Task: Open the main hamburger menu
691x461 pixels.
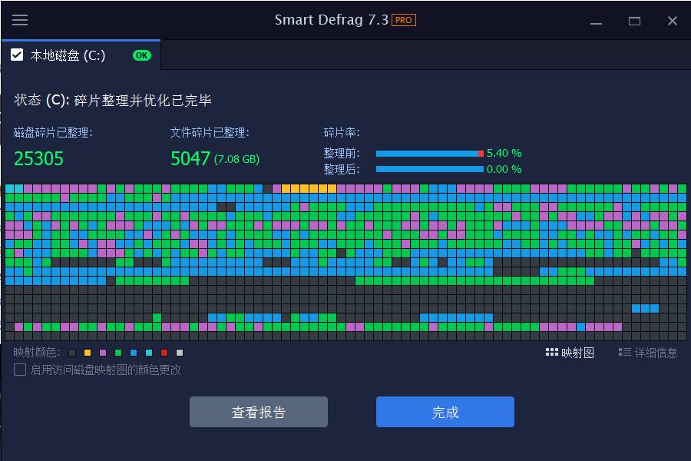Action: click(x=19, y=21)
